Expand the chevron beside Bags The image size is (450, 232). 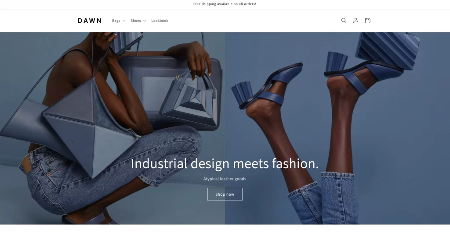coord(124,21)
